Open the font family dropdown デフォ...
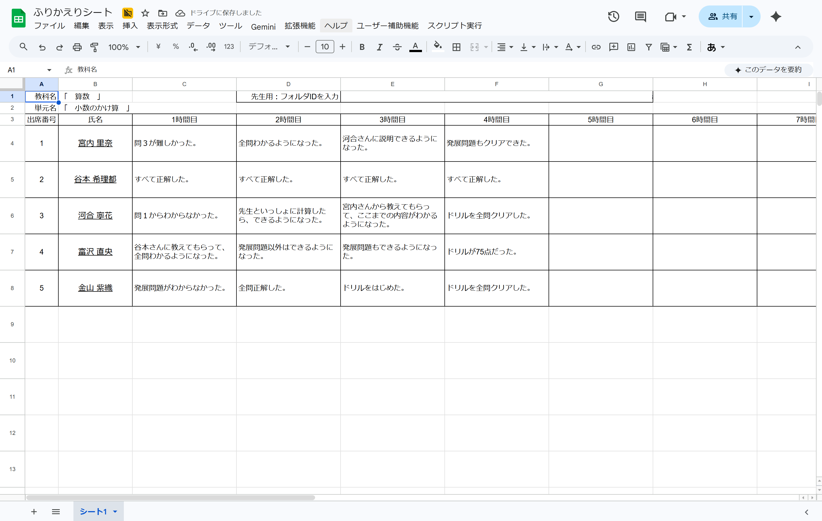Screen dimensions: 822x521 pos(269,47)
